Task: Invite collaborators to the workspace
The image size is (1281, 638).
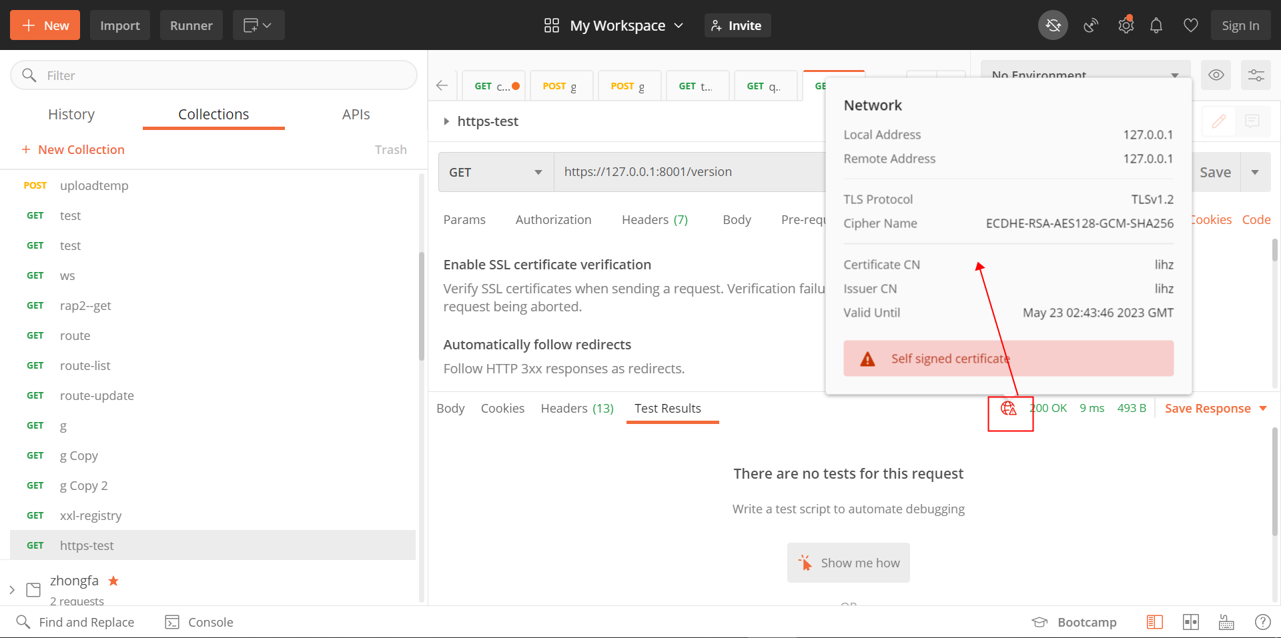Action: pyautogui.click(x=737, y=25)
